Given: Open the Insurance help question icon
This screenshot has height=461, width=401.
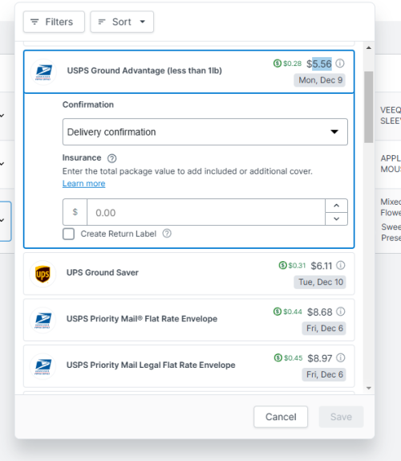Looking at the screenshot, I should tap(111, 158).
